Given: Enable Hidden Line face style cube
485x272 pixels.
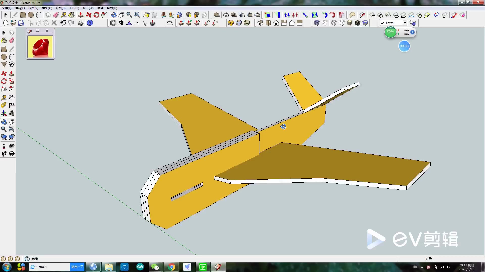Looking at the screenshot, I should tap(342, 23).
